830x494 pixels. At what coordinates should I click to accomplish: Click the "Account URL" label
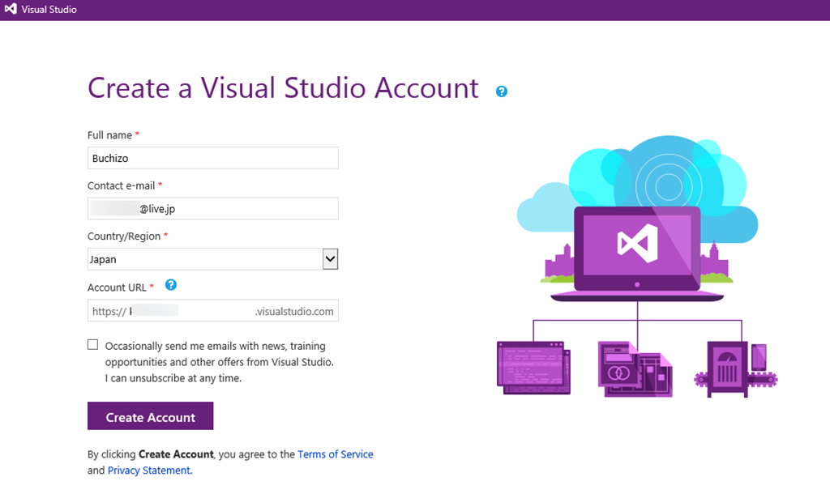pos(117,287)
